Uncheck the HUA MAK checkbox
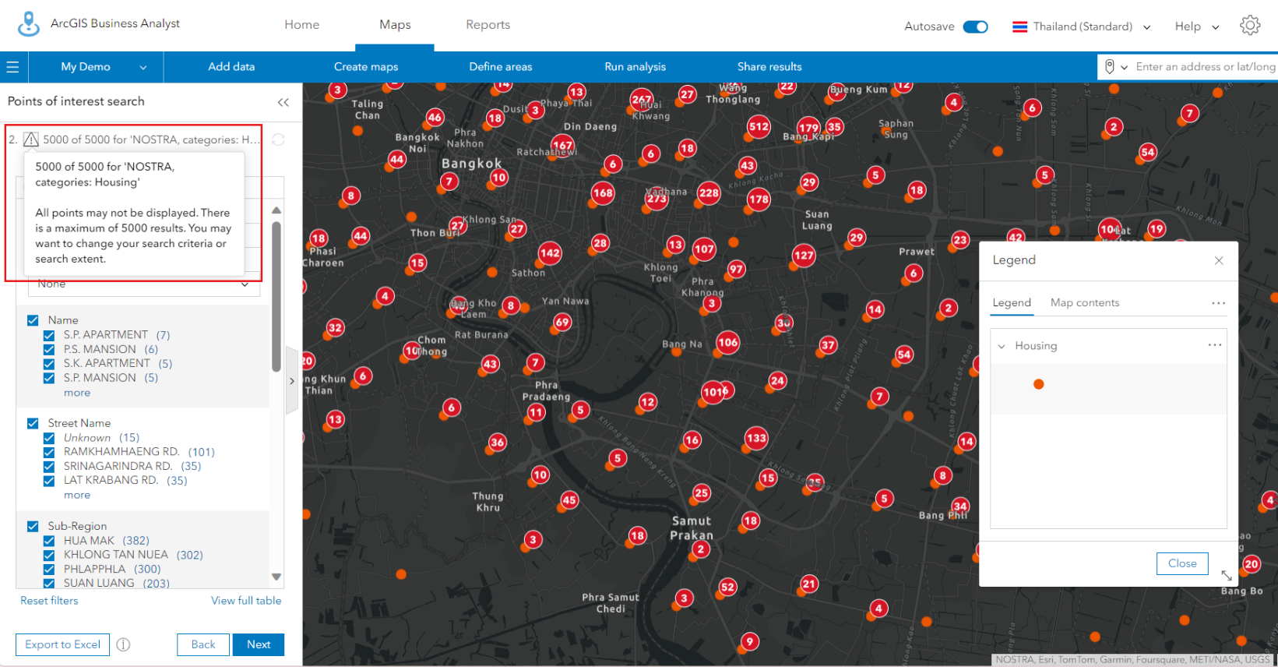The height and width of the screenshot is (667, 1278). pyautogui.click(x=49, y=541)
